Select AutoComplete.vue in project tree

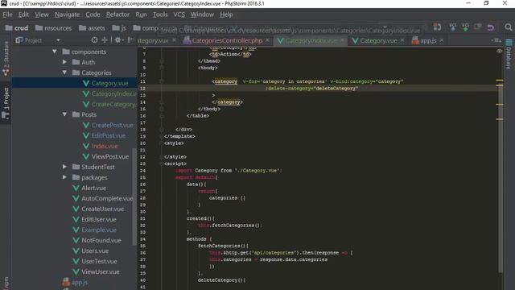(103, 199)
